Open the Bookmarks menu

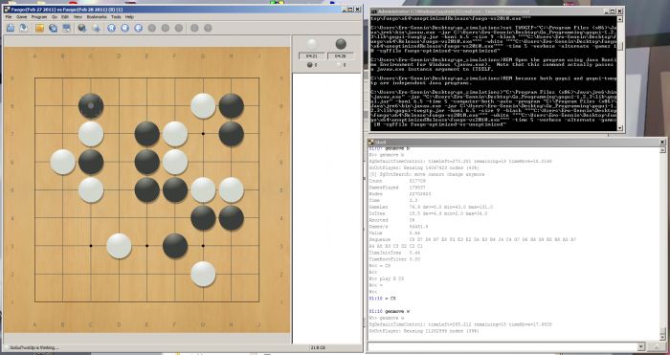point(96,17)
